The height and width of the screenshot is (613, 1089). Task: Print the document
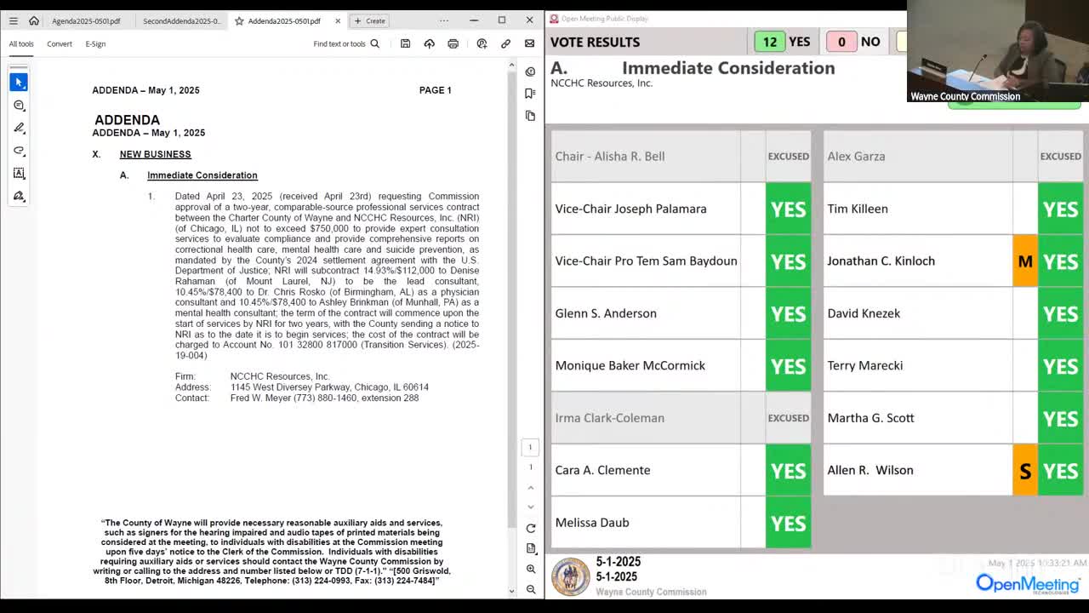point(453,43)
